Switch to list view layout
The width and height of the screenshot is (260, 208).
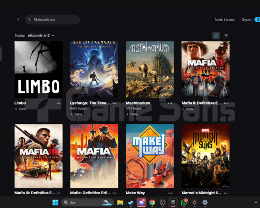226,36
